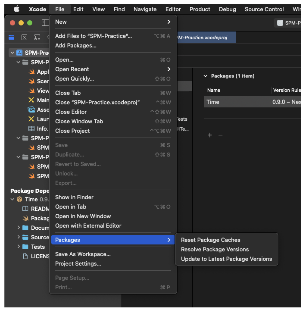Click the SPM-Practice project icon in navigator
The width and height of the screenshot is (306, 313).
point(19,53)
